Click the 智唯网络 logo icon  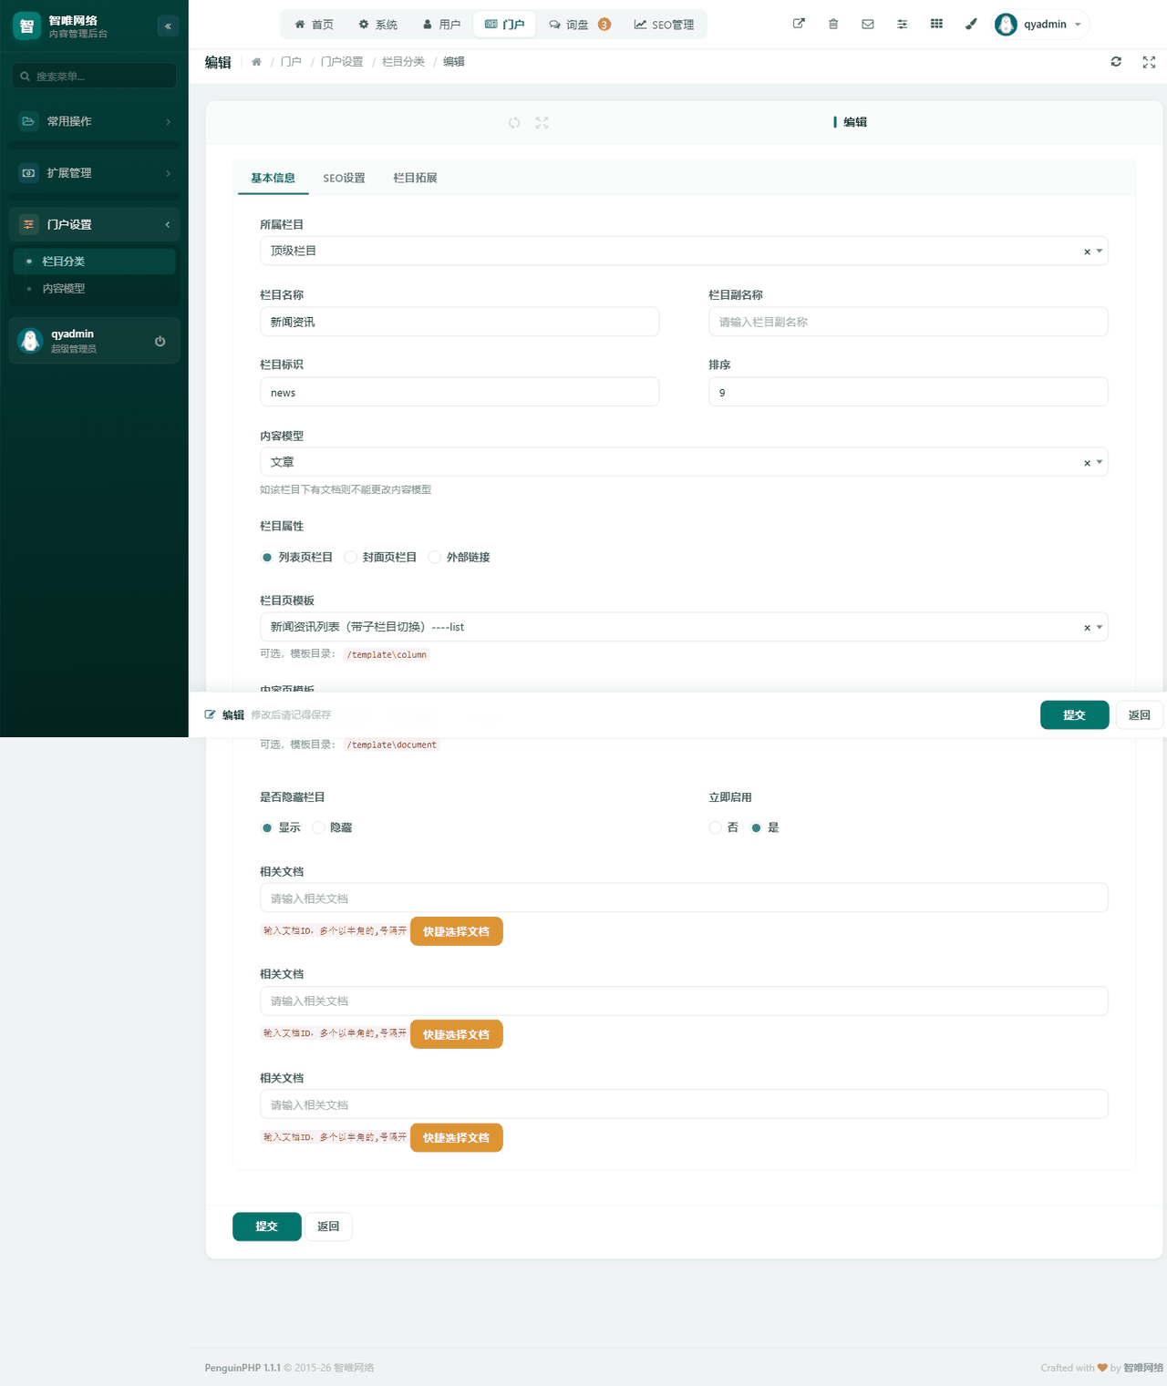[x=26, y=26]
